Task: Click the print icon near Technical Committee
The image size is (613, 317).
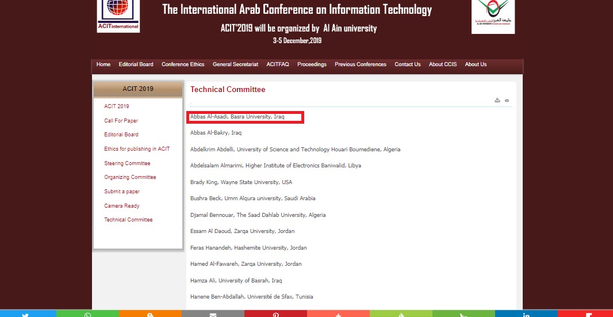Action: [x=497, y=100]
